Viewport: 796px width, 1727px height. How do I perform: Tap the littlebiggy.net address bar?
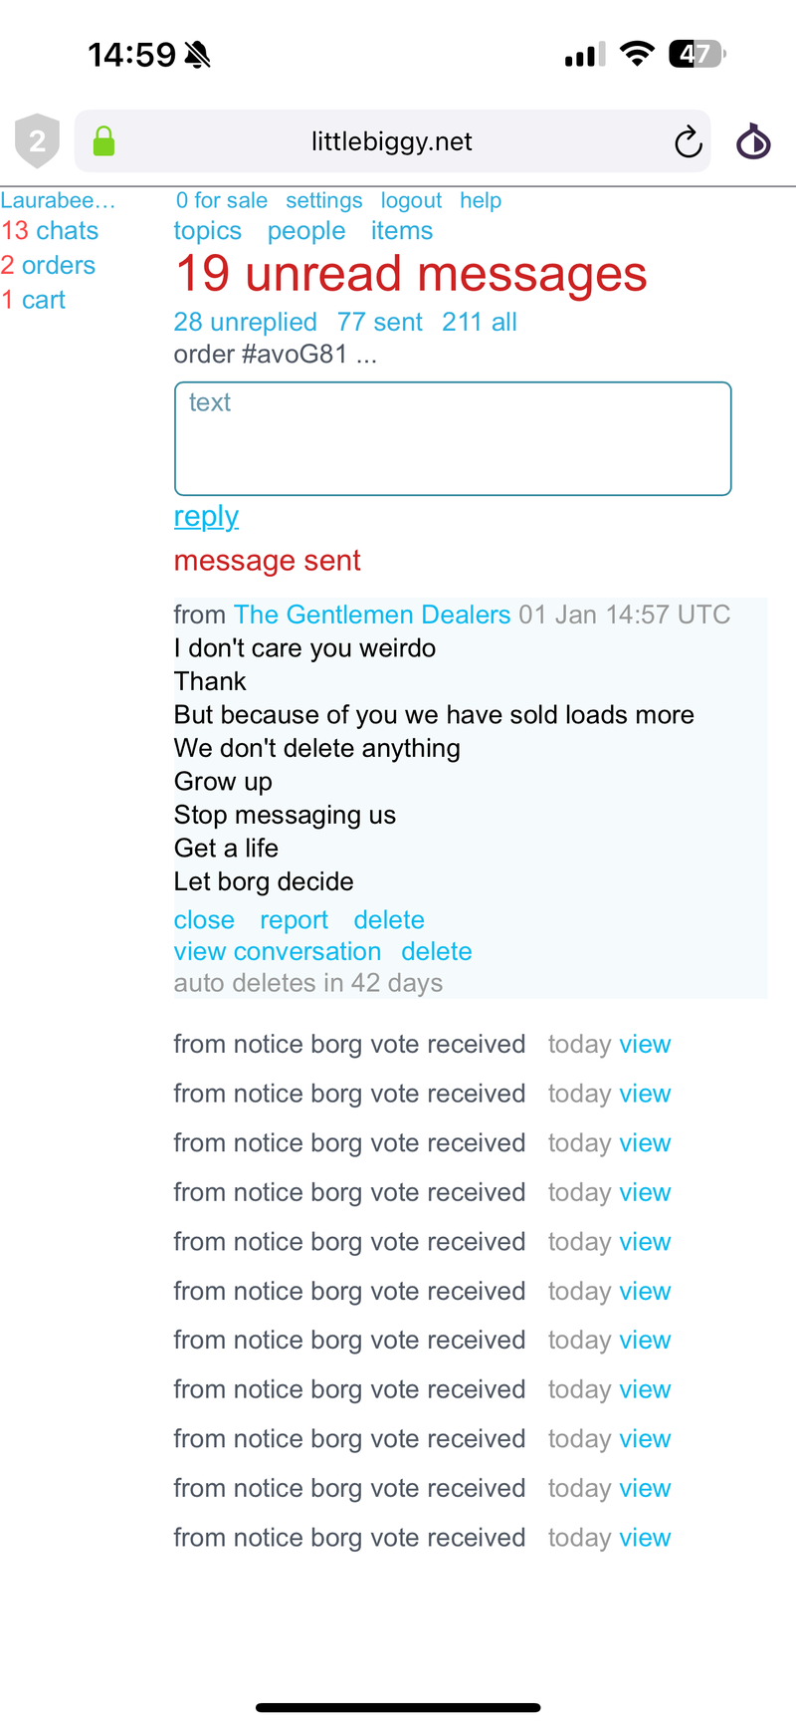391,141
